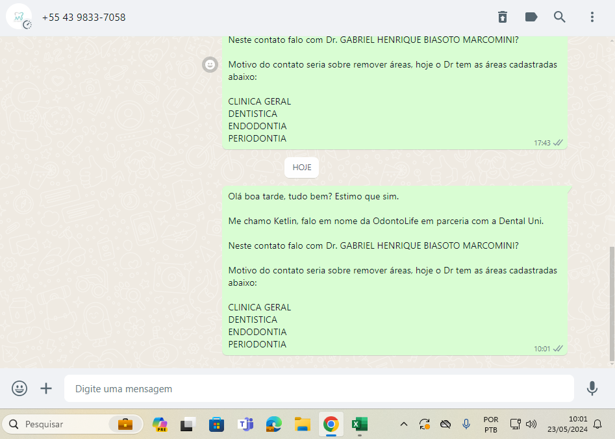
Task: Click the 'Olá boa tarde' message line
Action: (x=314, y=196)
